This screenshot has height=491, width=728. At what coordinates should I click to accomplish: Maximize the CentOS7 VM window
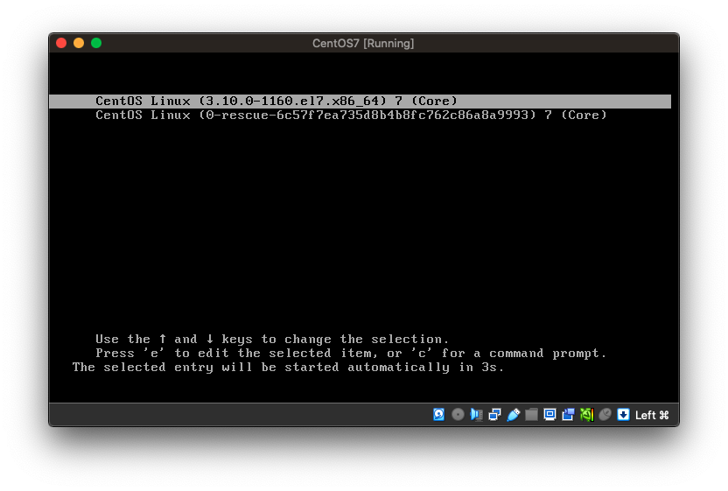pos(96,43)
